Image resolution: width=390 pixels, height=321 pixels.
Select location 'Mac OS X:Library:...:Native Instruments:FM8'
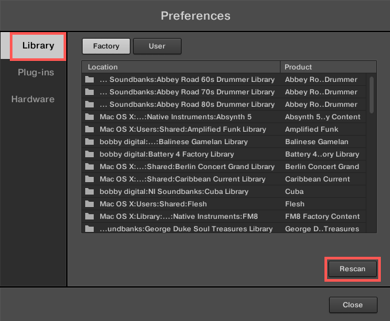178,216
